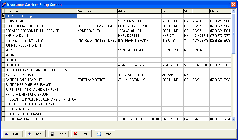Click INSTREAM INS TEST LINE2 cell
Screen dimensions: 238x140
click(97, 40)
